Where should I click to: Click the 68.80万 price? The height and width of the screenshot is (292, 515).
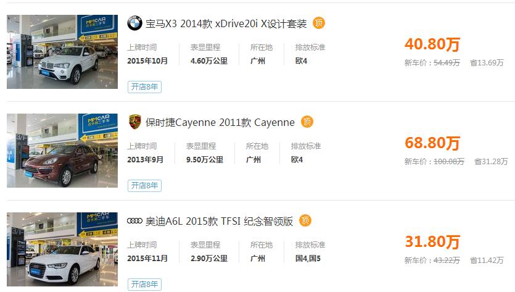pyautogui.click(x=432, y=143)
